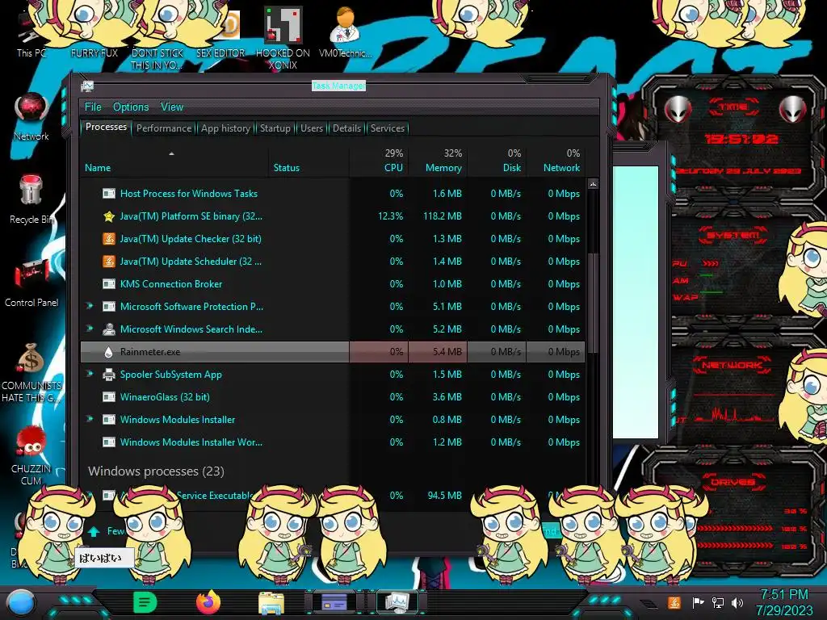Screen dimensions: 827x620
Task: Expand the Spooler SubSystem App row
Action: click(x=90, y=374)
